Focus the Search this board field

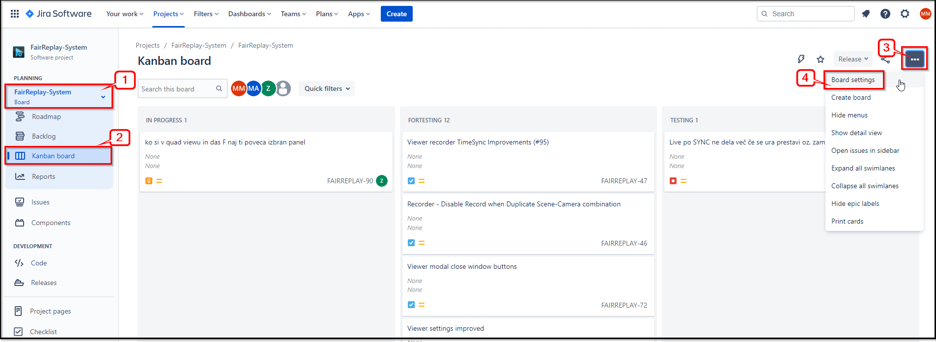tap(183, 88)
